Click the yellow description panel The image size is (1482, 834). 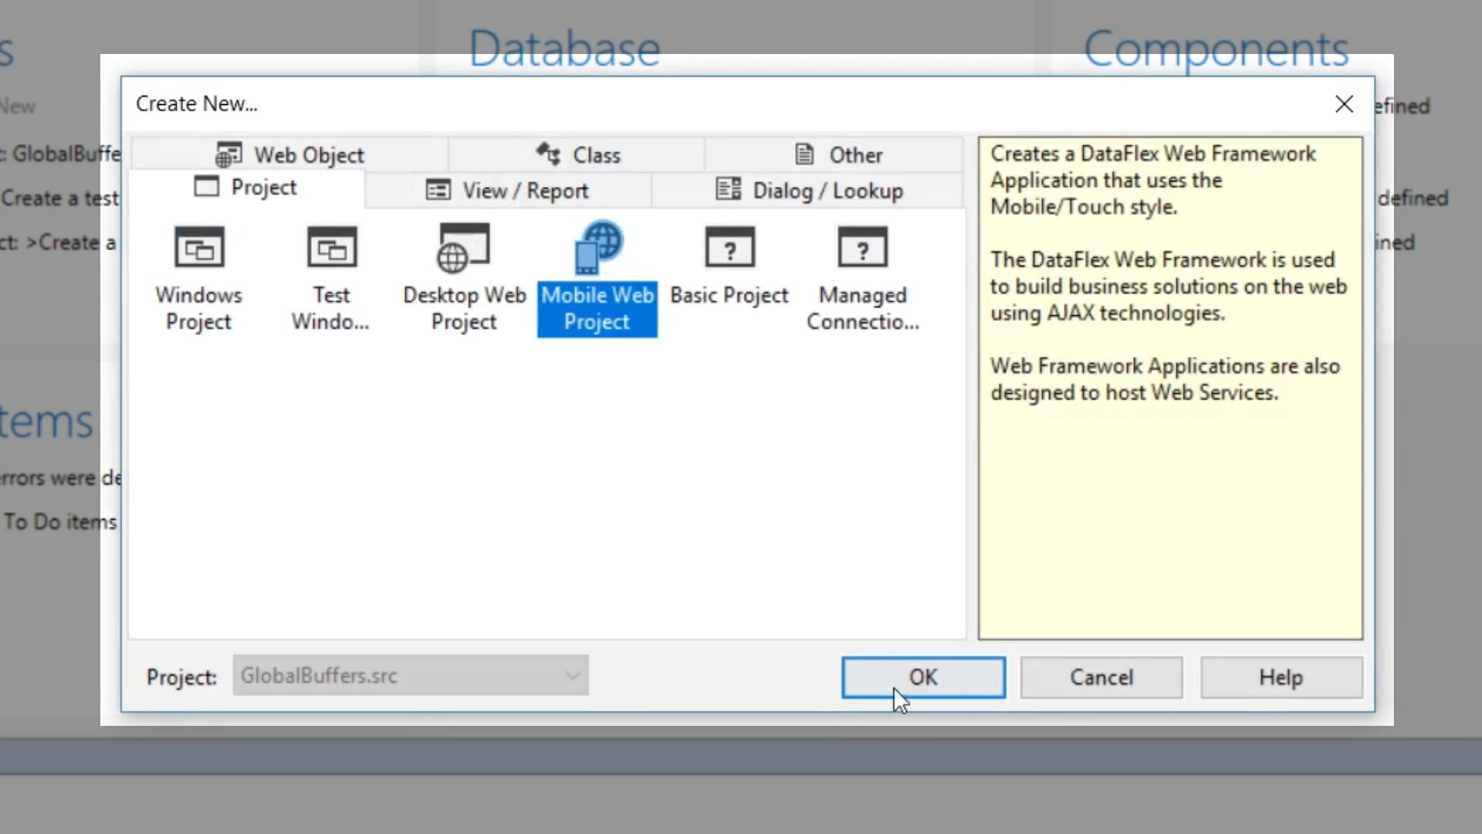pyautogui.click(x=1169, y=510)
